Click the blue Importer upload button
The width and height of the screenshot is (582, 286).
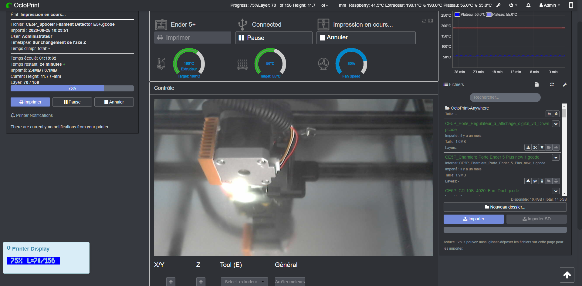coord(474,219)
